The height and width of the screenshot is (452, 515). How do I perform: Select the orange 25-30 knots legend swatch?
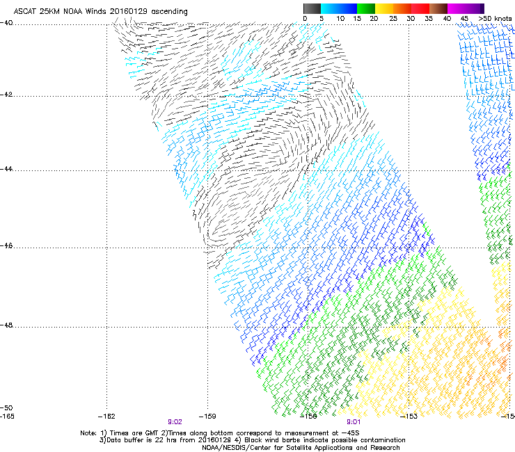[402, 8]
